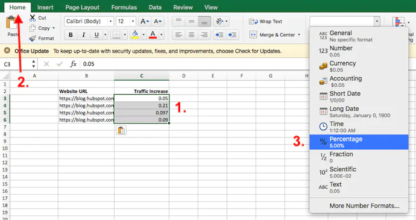Open Page Layout tab

point(82,7)
